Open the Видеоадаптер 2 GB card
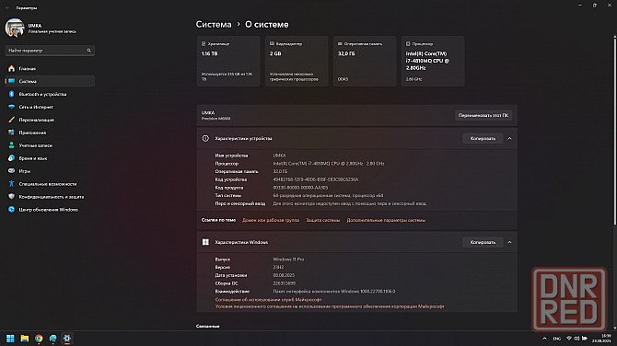 (x=297, y=61)
